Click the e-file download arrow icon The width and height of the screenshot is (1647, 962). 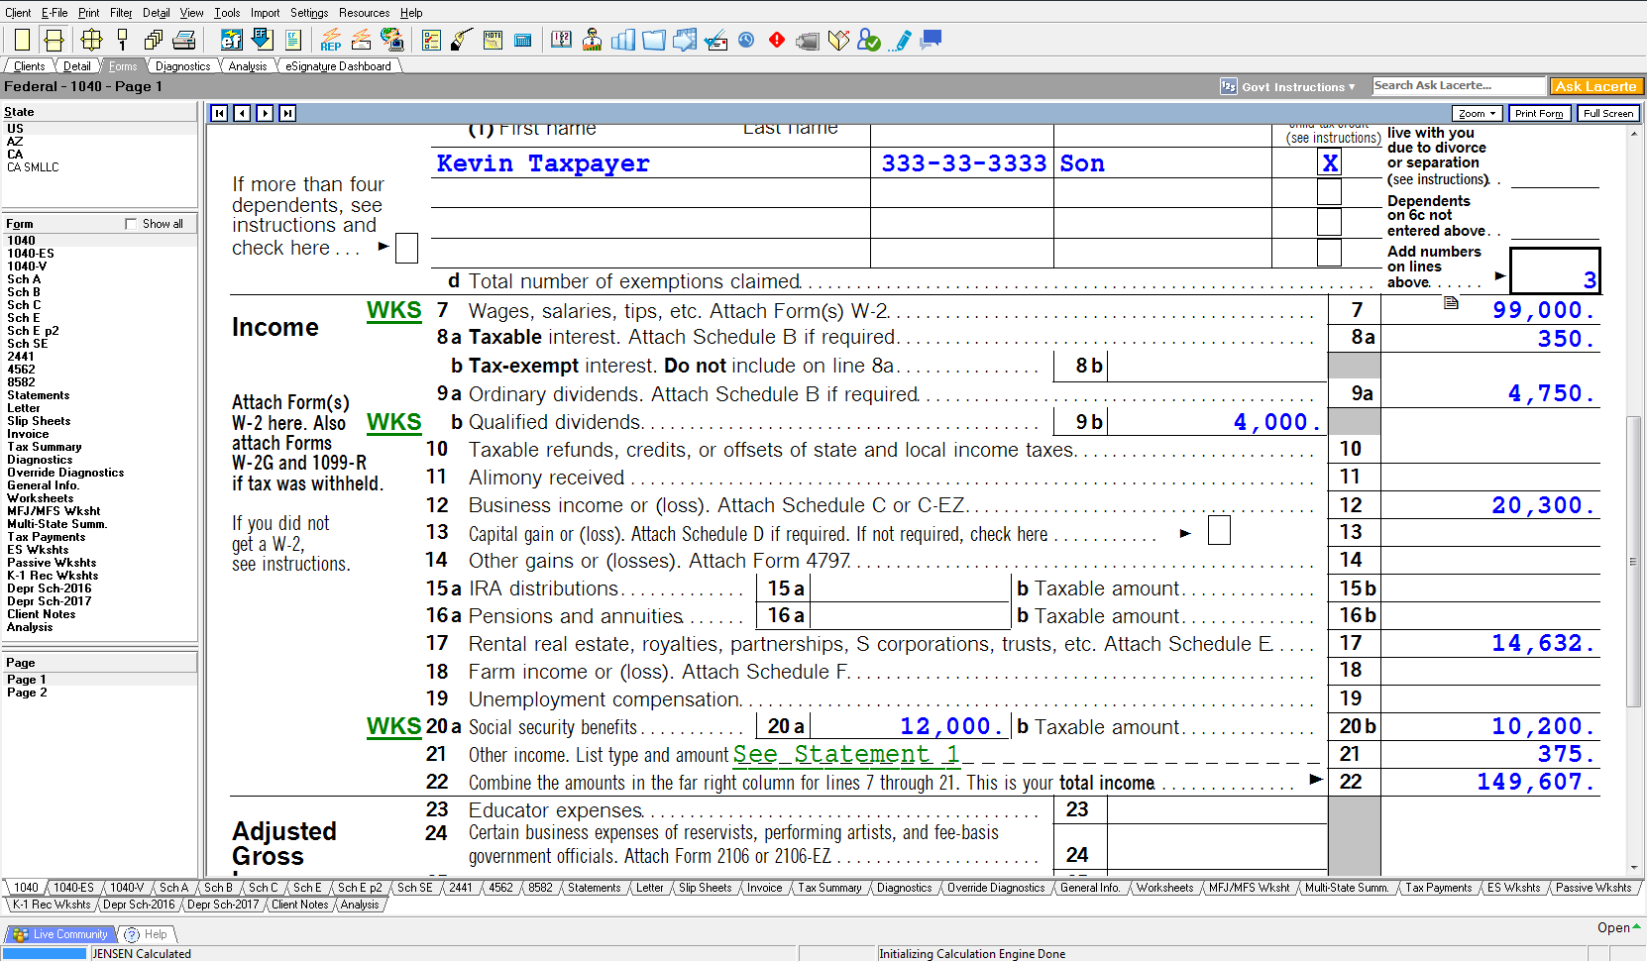tap(262, 40)
